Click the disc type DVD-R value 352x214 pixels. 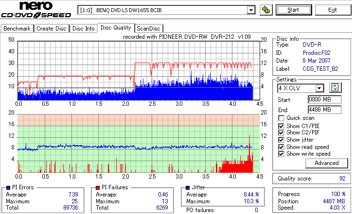tap(312, 45)
